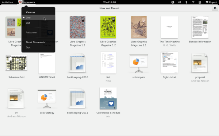Click the Bluetooth status icon
This screenshot has height=136, width=219.
tap(186, 2)
